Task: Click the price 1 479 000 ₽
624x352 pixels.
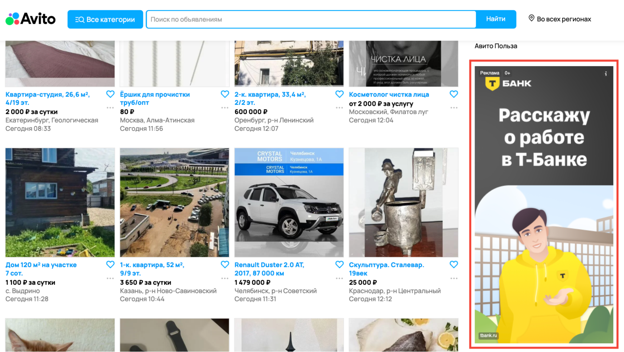Action: (x=253, y=282)
